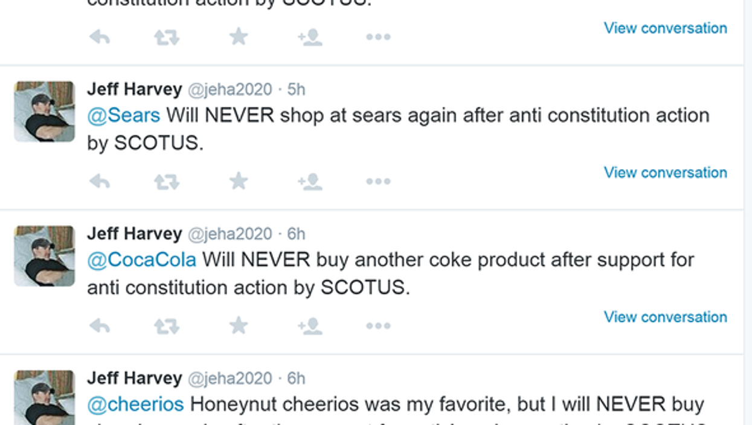
Task: Reply to the @Sears tweet
Action: (100, 179)
